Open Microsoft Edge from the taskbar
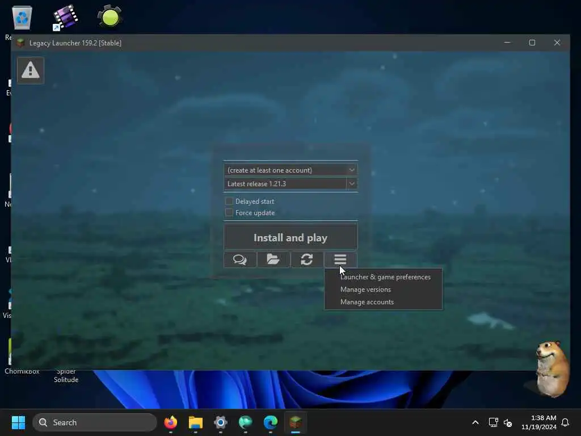Screen dimensions: 581x436 271,422
